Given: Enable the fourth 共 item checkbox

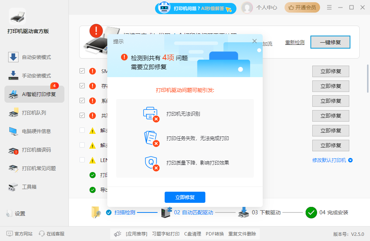Looking at the screenshot, I should point(82,115).
